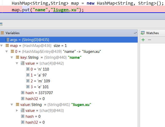This screenshot has height=127, width=165.
Task: Collapse the map HashMap node
Action: pos(2,46)
